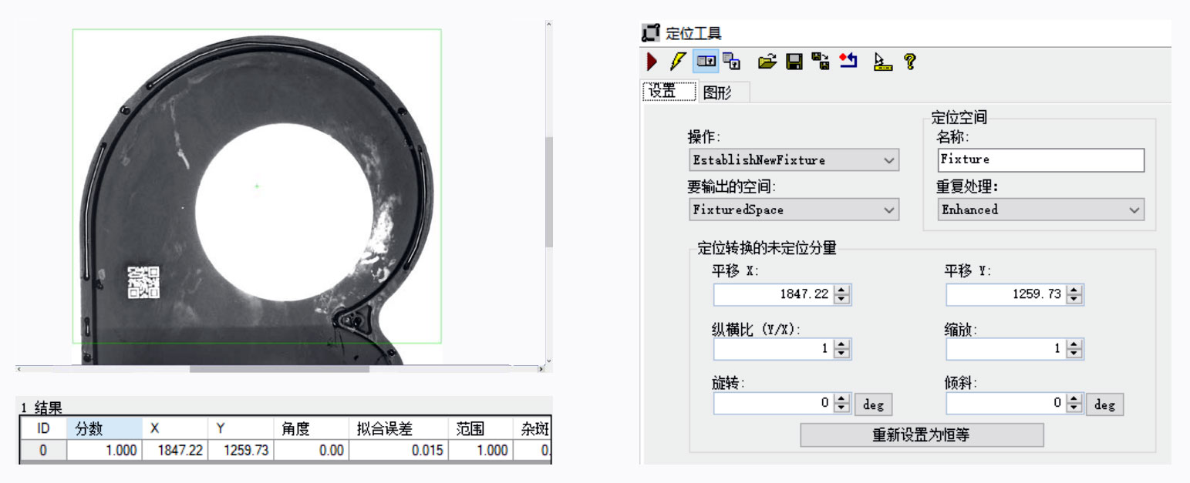Click the down arrow of the image's vertical scrollbar

click(x=549, y=360)
